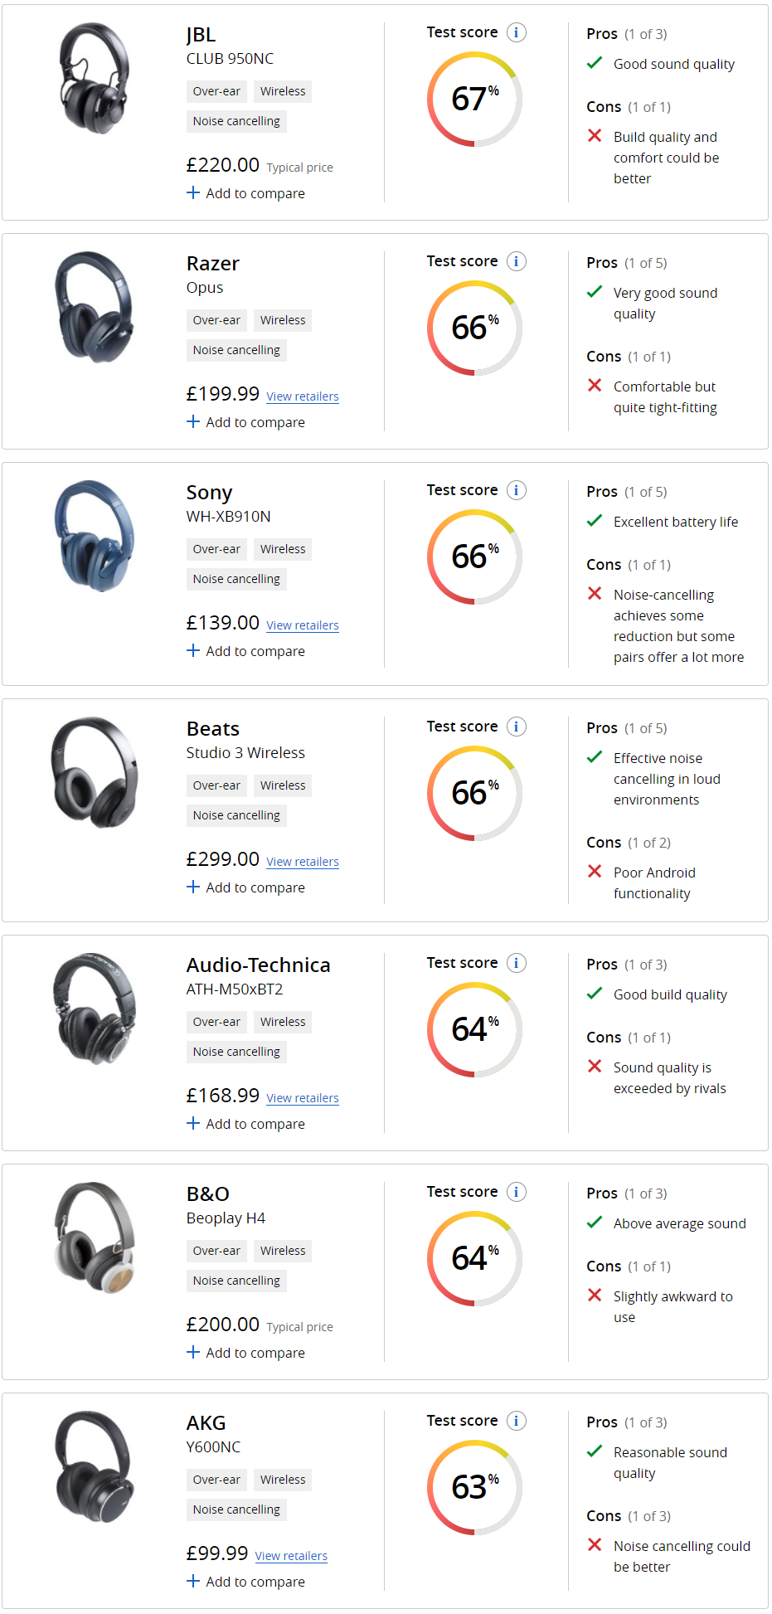Click plus icon to compare JBL CLUB 950NC
Screen dimensions: 772x1614
click(193, 193)
